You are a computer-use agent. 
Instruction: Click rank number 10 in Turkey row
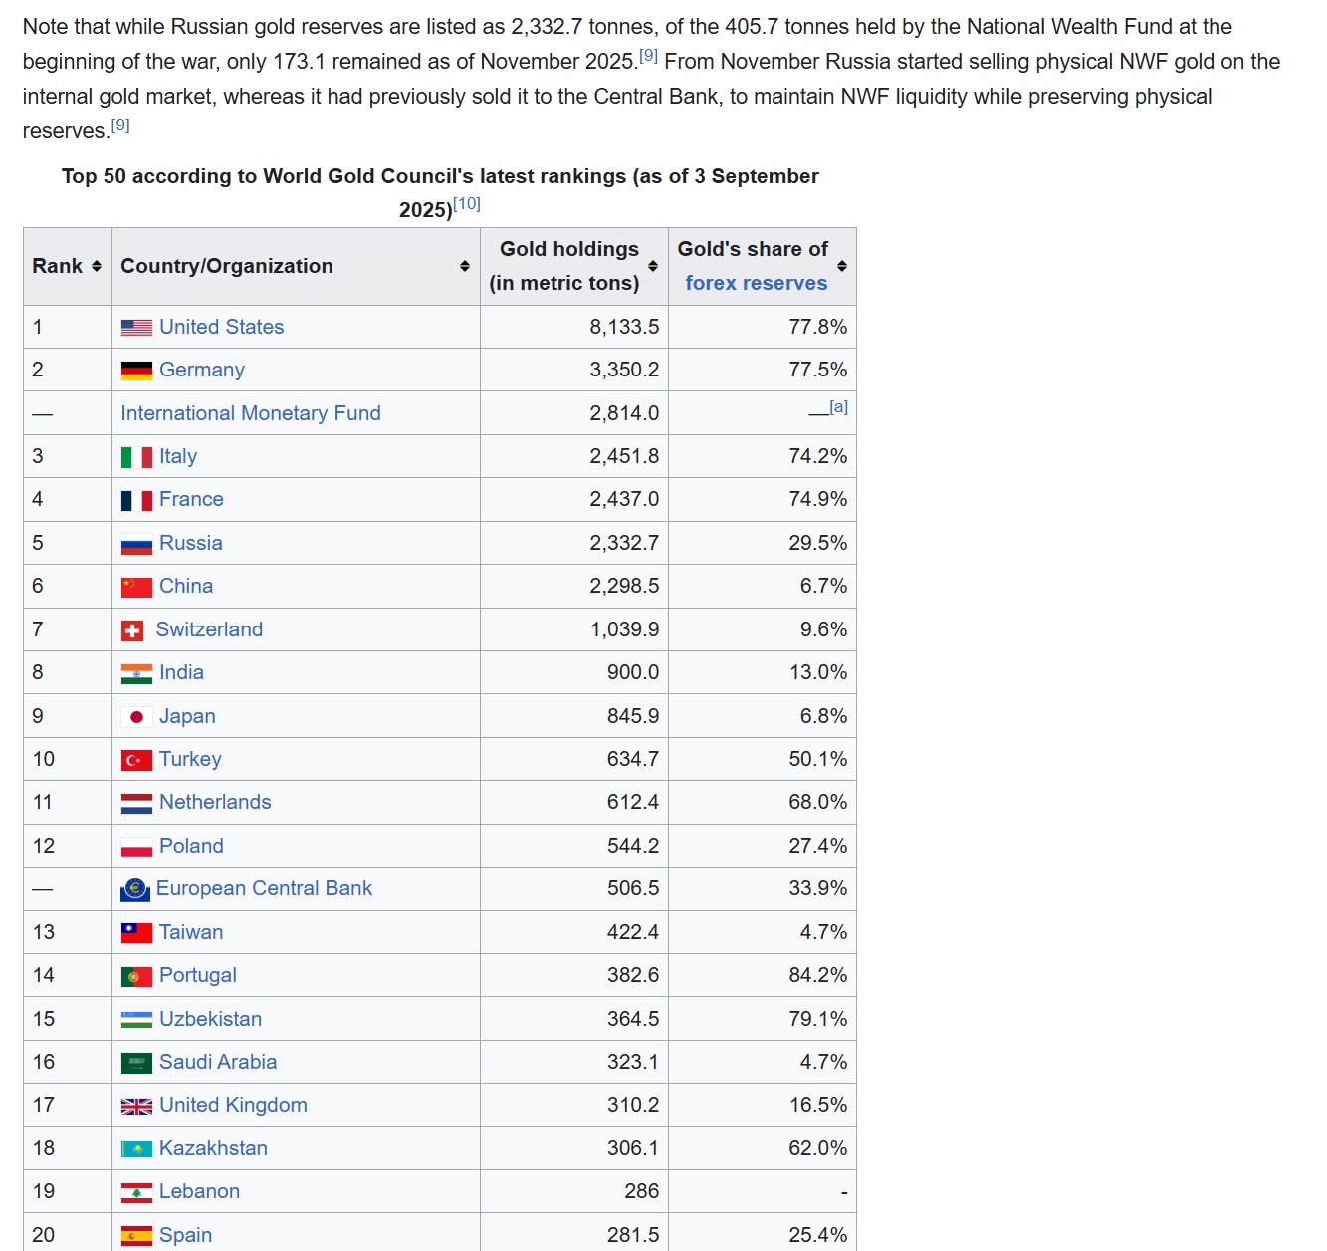coord(44,759)
